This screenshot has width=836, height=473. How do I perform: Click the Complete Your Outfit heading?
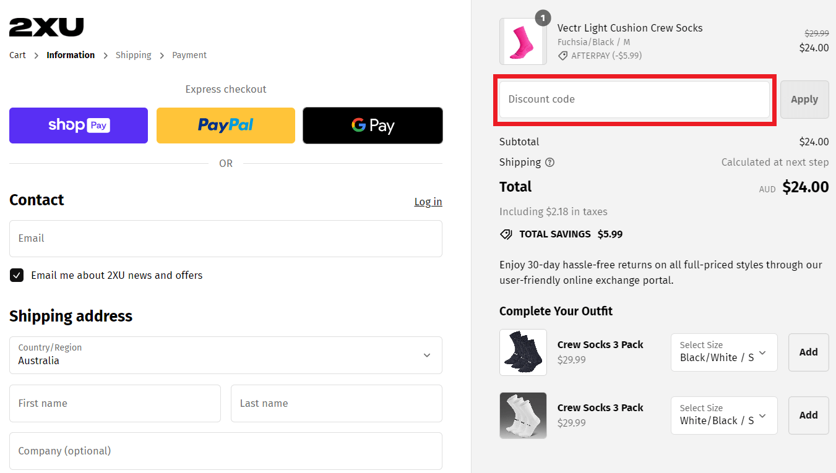click(556, 311)
